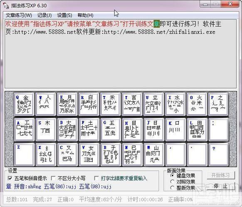
Task: Click the U key showing 立 radicals
Action: (153, 104)
